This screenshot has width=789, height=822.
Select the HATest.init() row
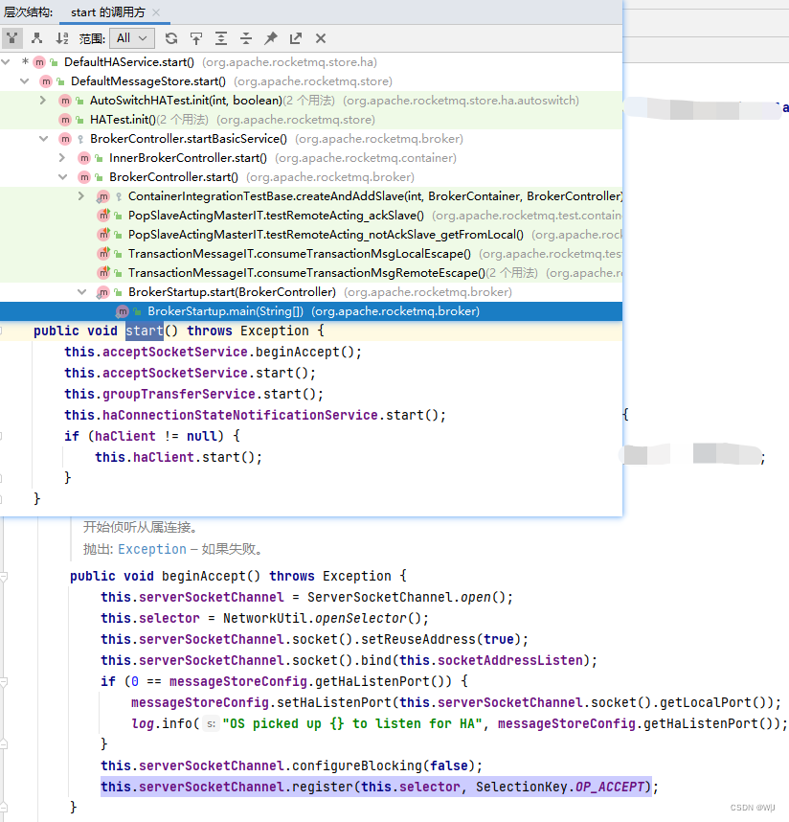(x=311, y=120)
